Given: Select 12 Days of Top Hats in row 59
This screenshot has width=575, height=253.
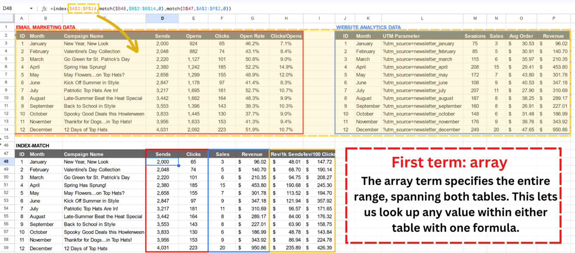Looking at the screenshot, I should coord(104,248).
